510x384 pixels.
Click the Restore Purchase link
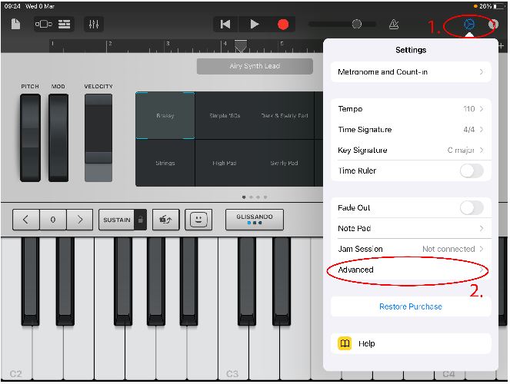[410, 306]
